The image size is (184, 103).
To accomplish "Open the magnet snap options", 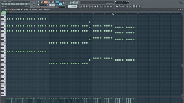I will click(6, 9).
